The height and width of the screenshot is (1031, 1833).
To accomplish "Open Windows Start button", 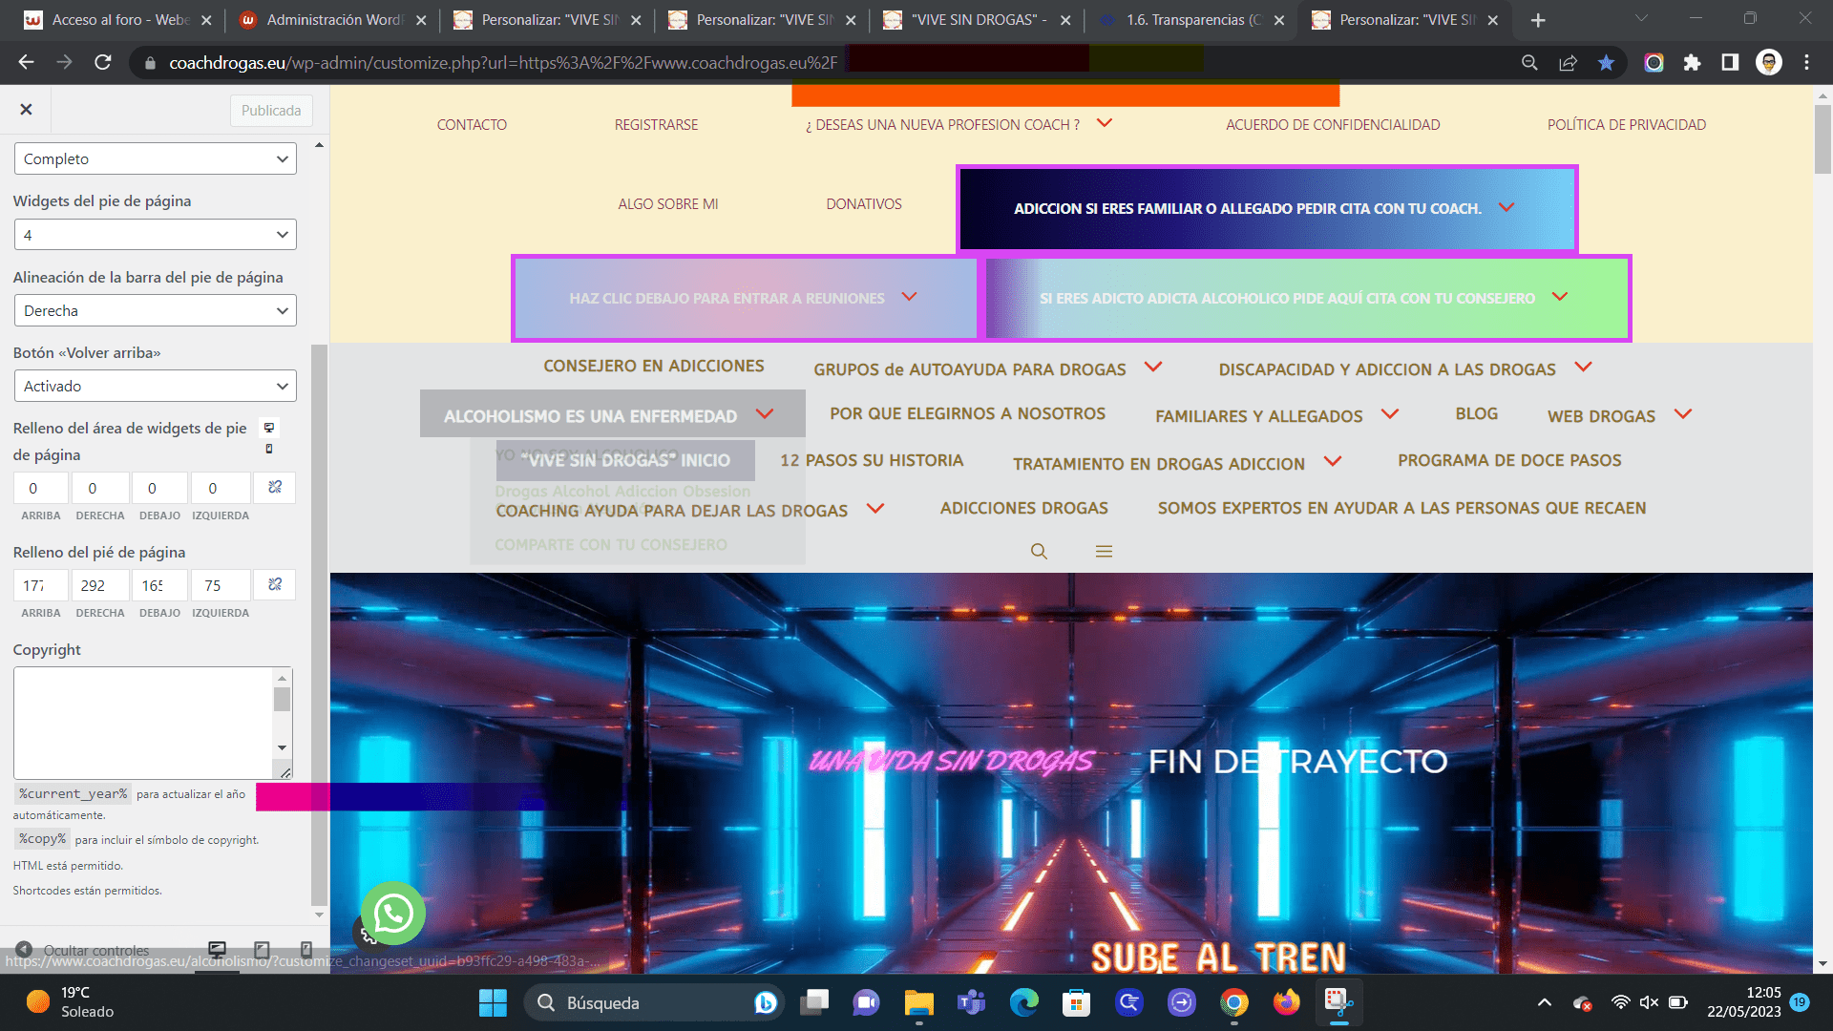I will tap(493, 1002).
